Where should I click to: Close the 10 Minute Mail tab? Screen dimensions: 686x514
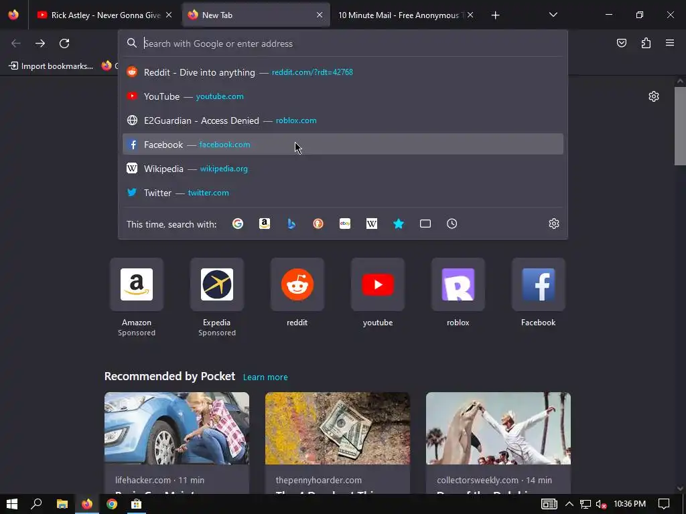coord(470,15)
